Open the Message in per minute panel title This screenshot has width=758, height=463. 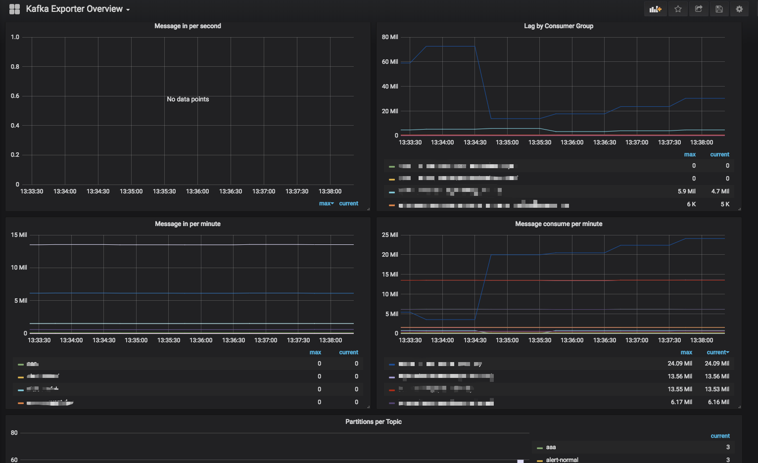[188, 224]
